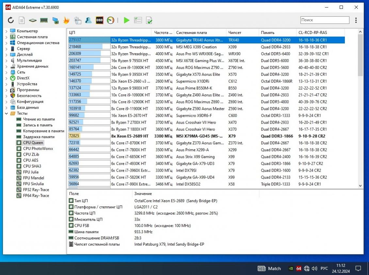Viewport: 369px width, 275px height.
Task: Launch the flame stability test icon
Action: point(66,20)
